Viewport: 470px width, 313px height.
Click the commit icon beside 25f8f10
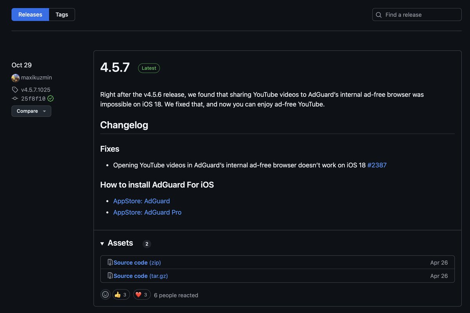(x=15, y=99)
